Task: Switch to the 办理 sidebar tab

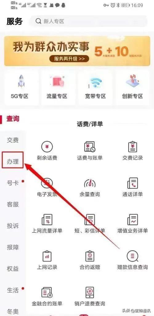Action: (13, 161)
